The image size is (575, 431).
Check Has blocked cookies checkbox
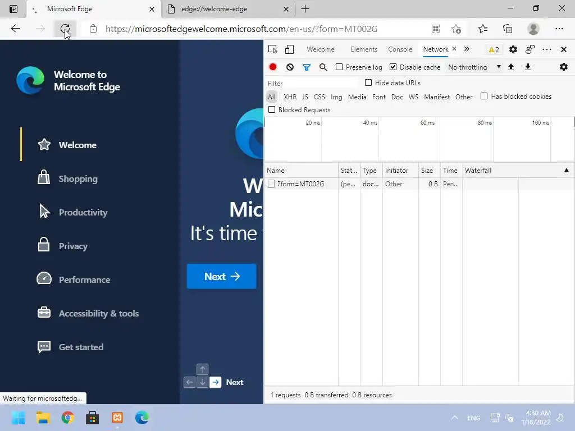(484, 96)
